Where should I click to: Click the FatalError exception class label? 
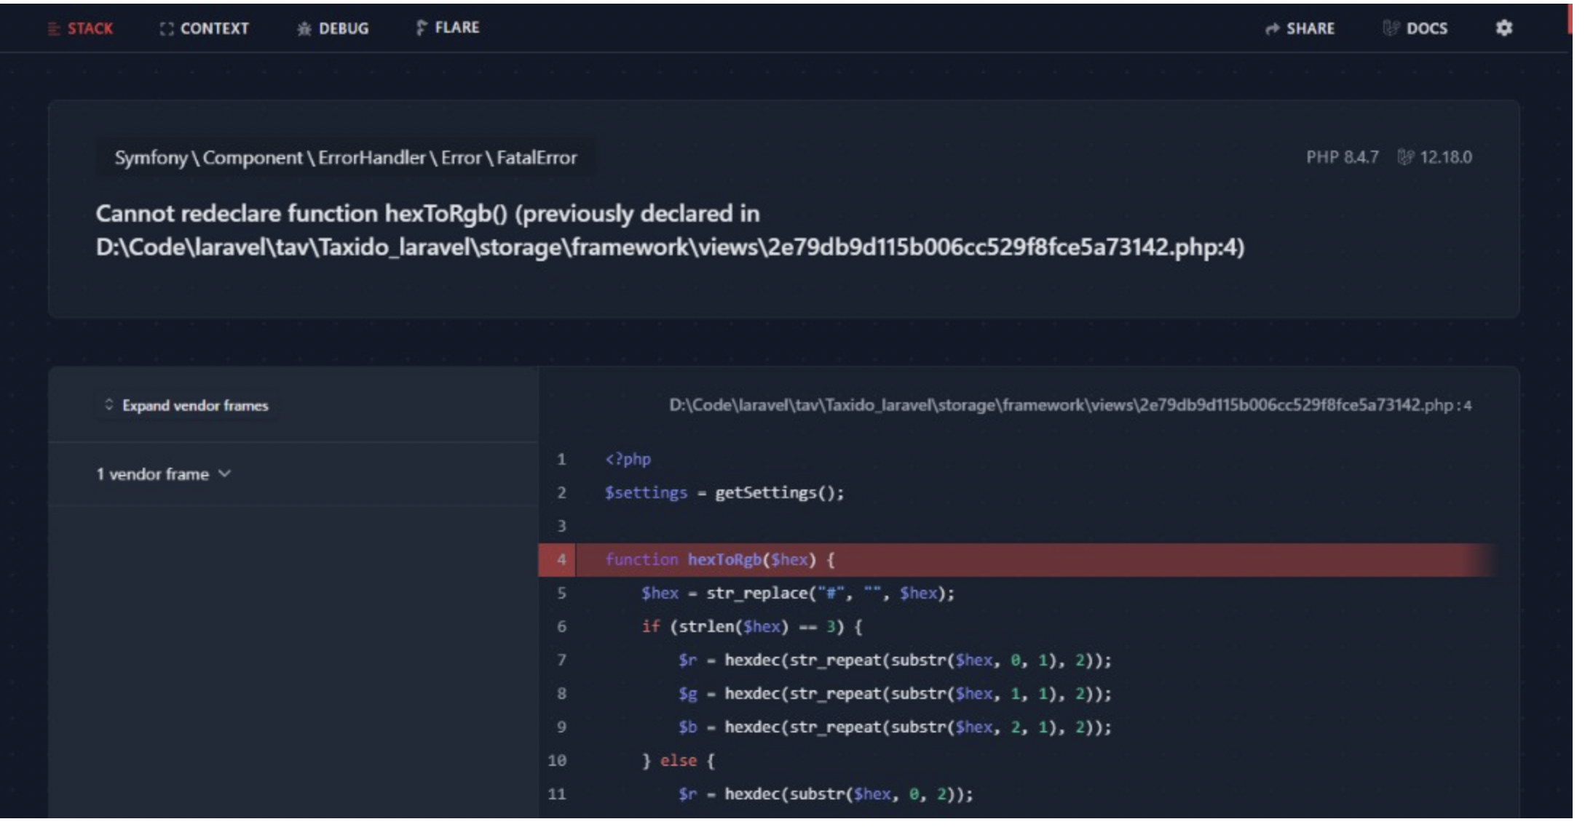[x=346, y=158]
